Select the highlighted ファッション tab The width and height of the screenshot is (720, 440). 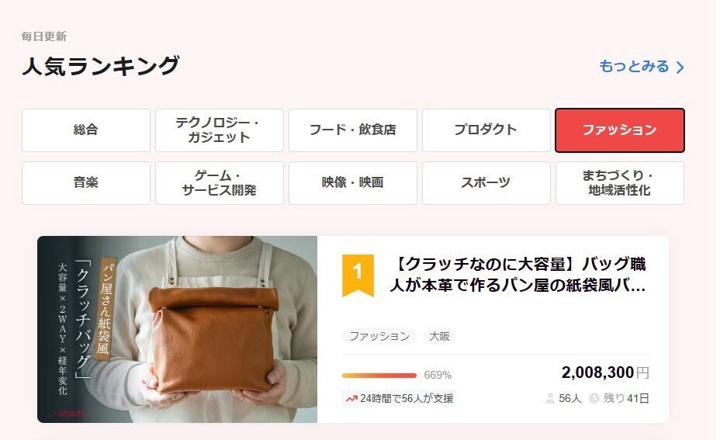[620, 130]
